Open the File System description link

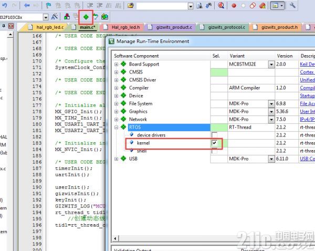coord(307,103)
